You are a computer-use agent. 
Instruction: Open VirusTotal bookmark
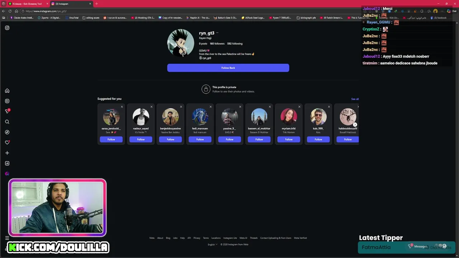[72, 18]
